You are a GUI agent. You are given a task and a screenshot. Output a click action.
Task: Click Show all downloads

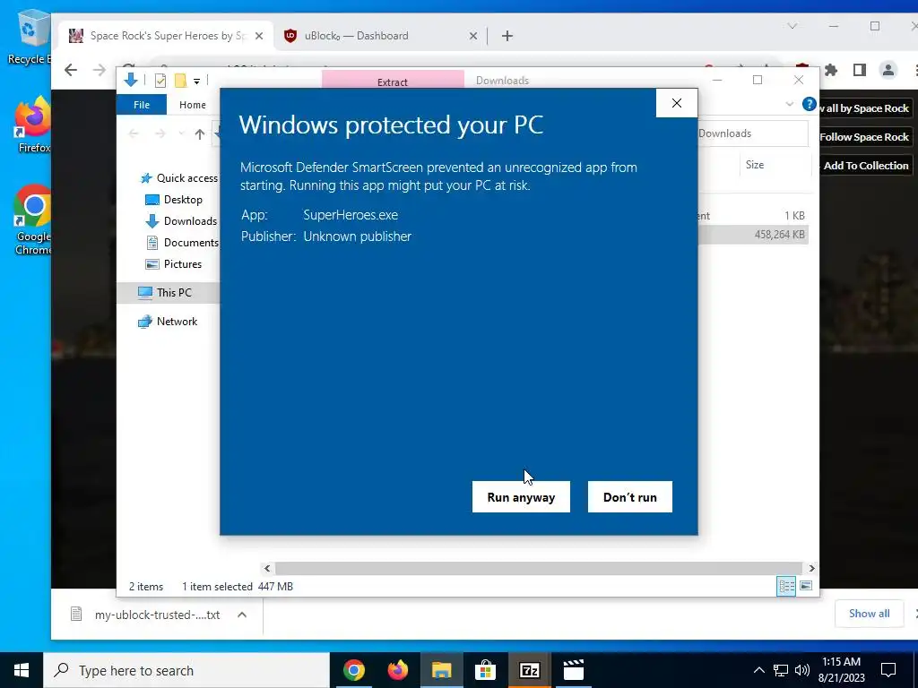[x=869, y=613]
